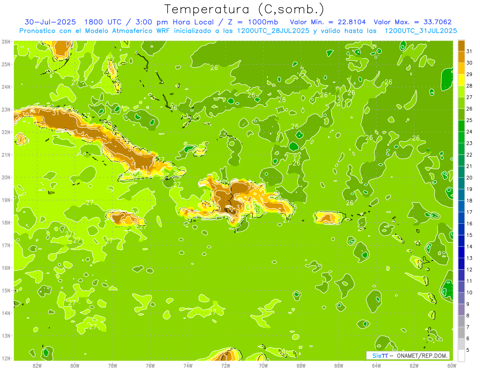Click the "76W" longitude axis label
This screenshot has width=480, height=371.
coord(150,366)
